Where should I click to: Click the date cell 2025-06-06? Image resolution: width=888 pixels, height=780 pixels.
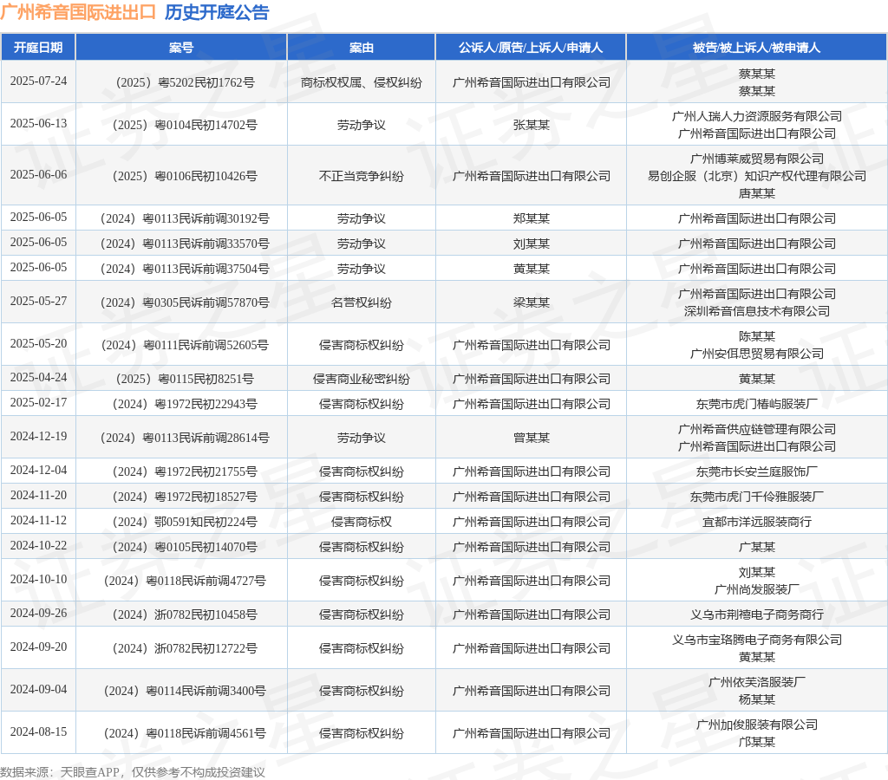pyautogui.click(x=38, y=174)
